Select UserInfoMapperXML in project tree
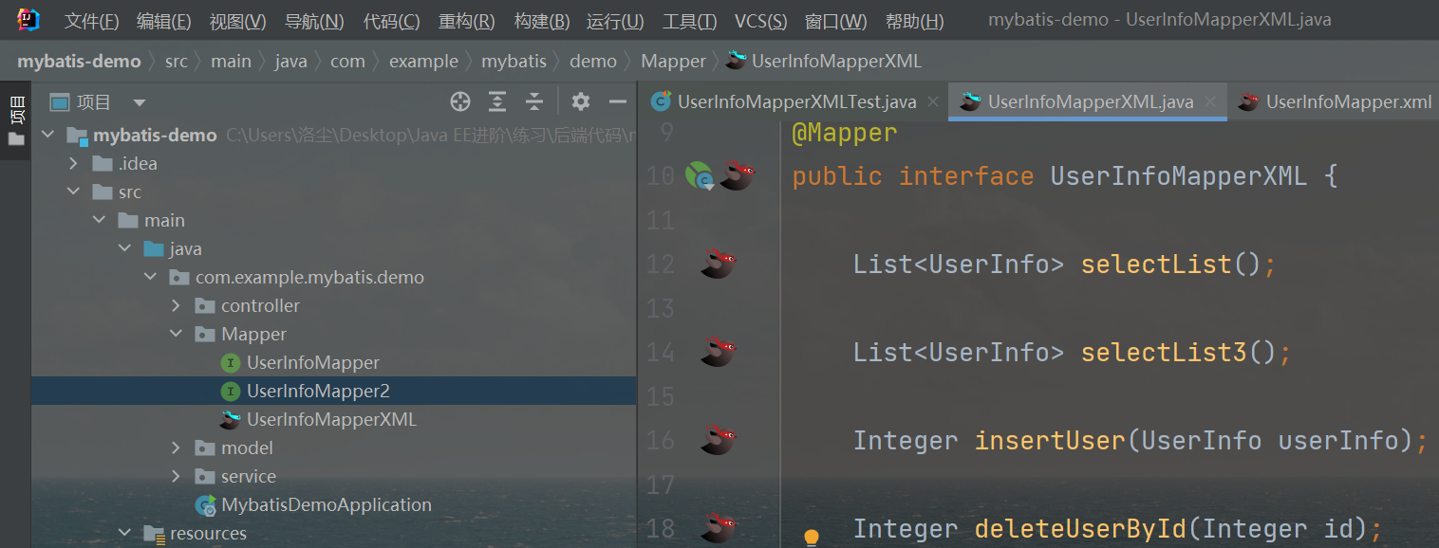This screenshot has width=1439, height=548. coord(331,420)
